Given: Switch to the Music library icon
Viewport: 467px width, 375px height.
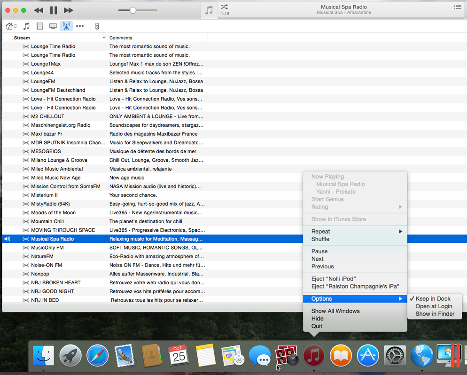Looking at the screenshot, I should pyautogui.click(x=26, y=26).
